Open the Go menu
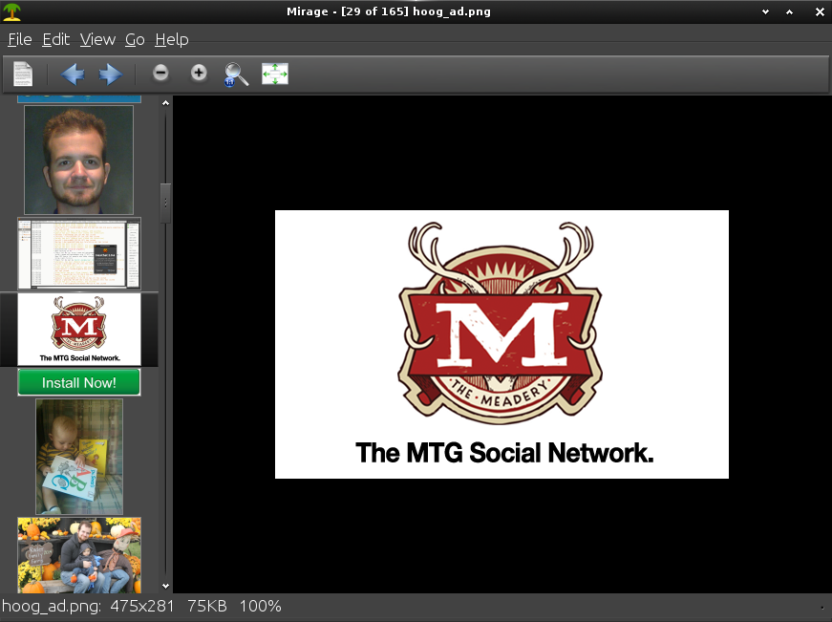 pyautogui.click(x=135, y=39)
